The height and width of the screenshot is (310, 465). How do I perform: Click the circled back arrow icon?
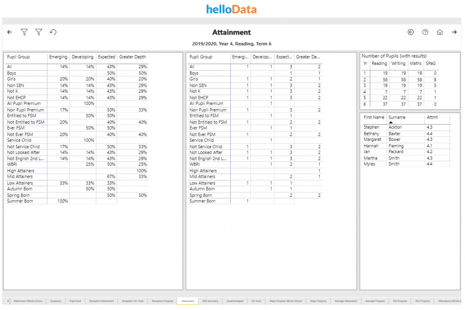[411, 32]
